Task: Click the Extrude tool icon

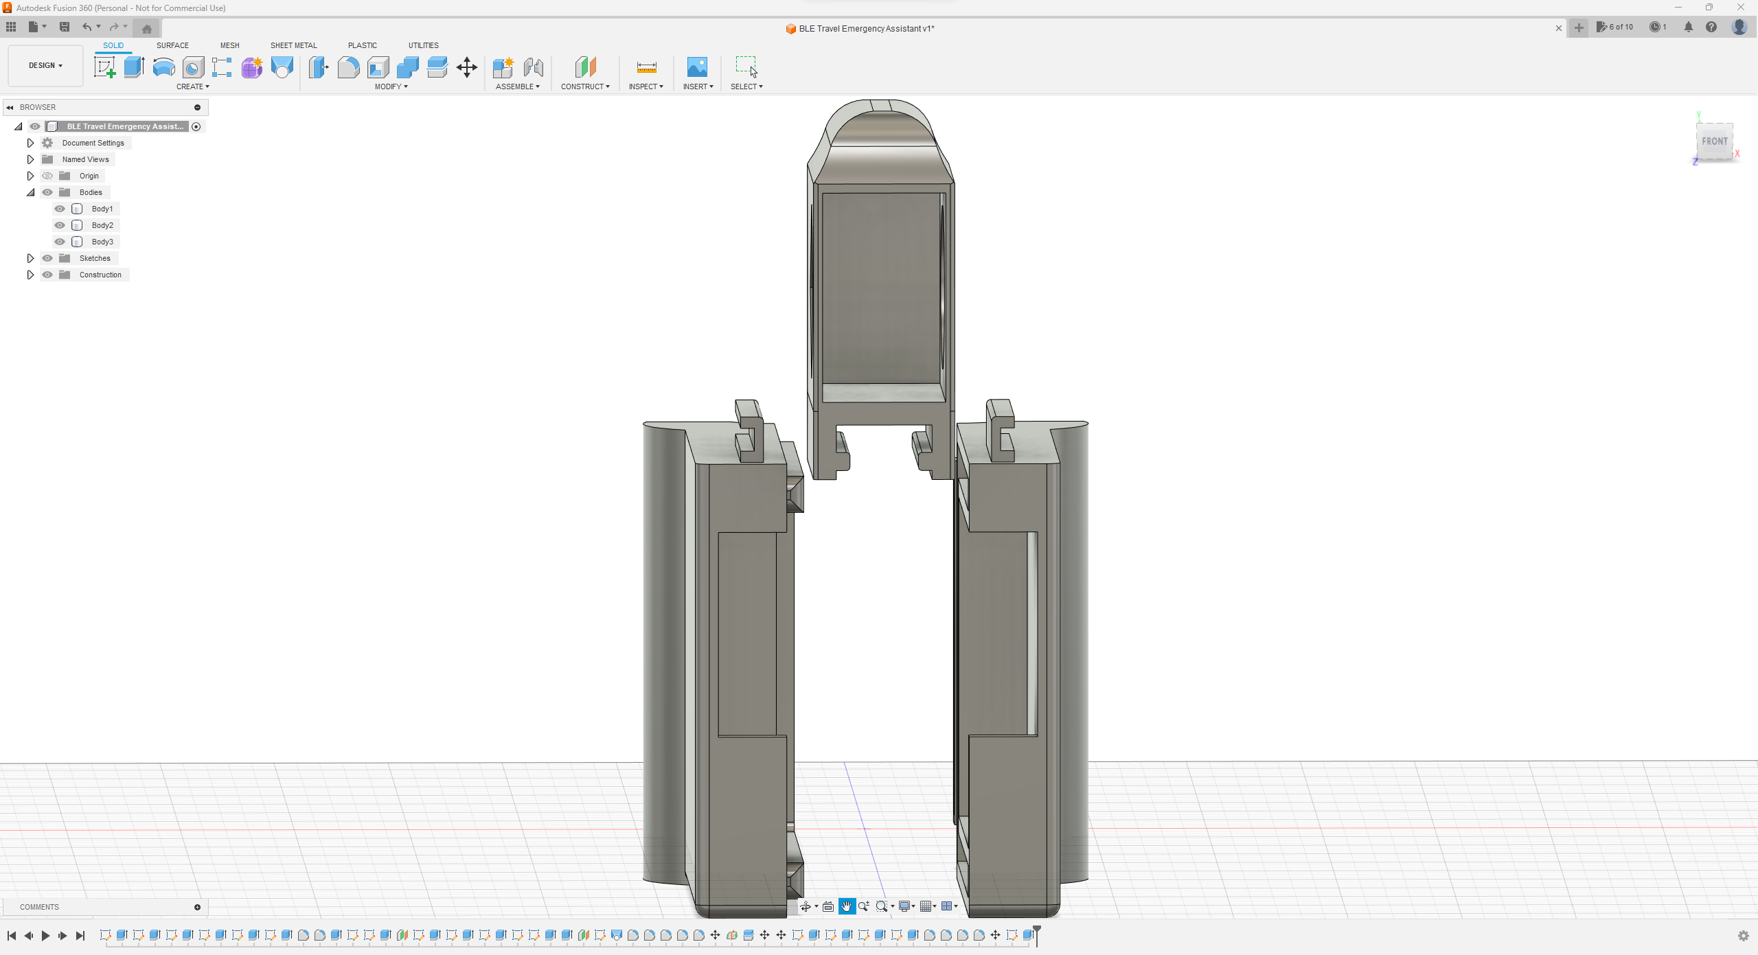Action: pyautogui.click(x=133, y=67)
